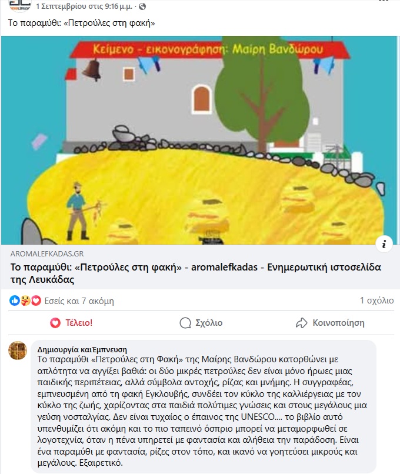
Task: Toggle the Τέλειο! love reaction button
Action: click(x=71, y=323)
